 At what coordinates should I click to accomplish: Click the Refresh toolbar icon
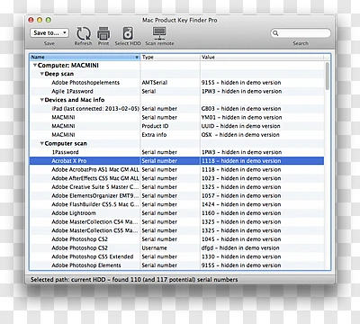click(84, 33)
